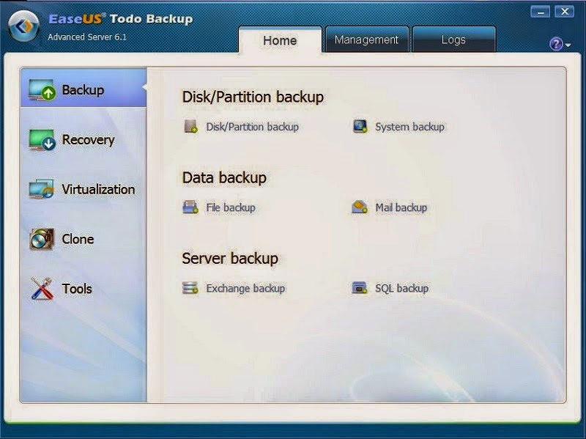Click the 'Data backup' section heading

pos(224,177)
